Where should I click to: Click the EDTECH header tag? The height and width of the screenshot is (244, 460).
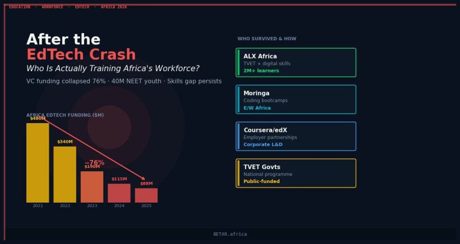click(x=82, y=7)
